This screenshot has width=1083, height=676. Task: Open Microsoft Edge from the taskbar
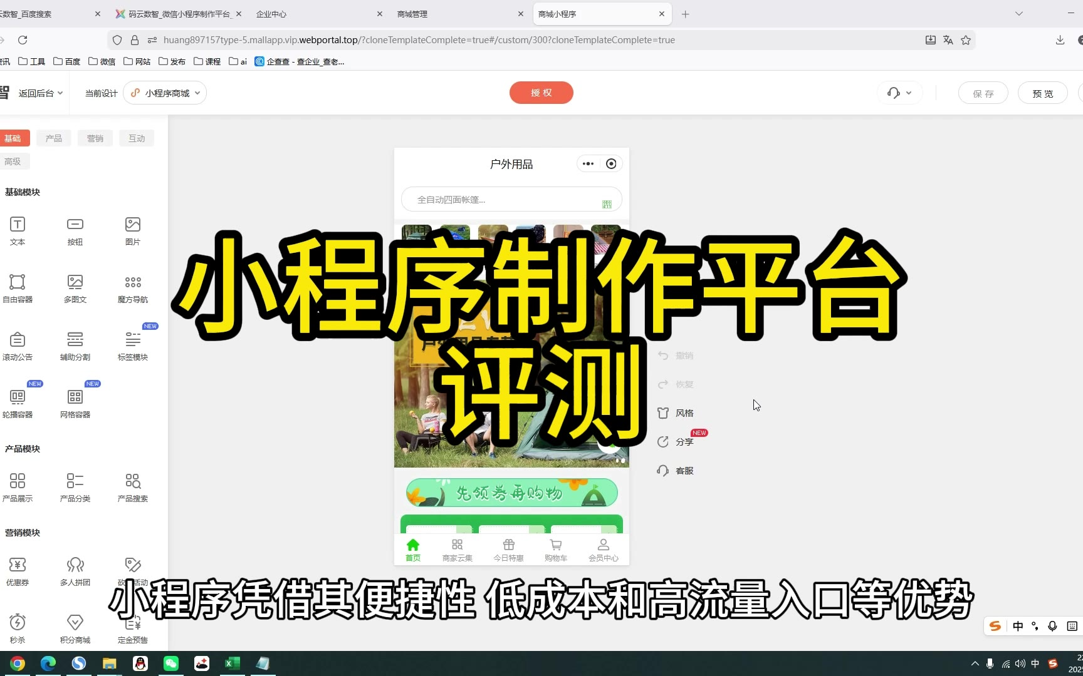[48, 663]
